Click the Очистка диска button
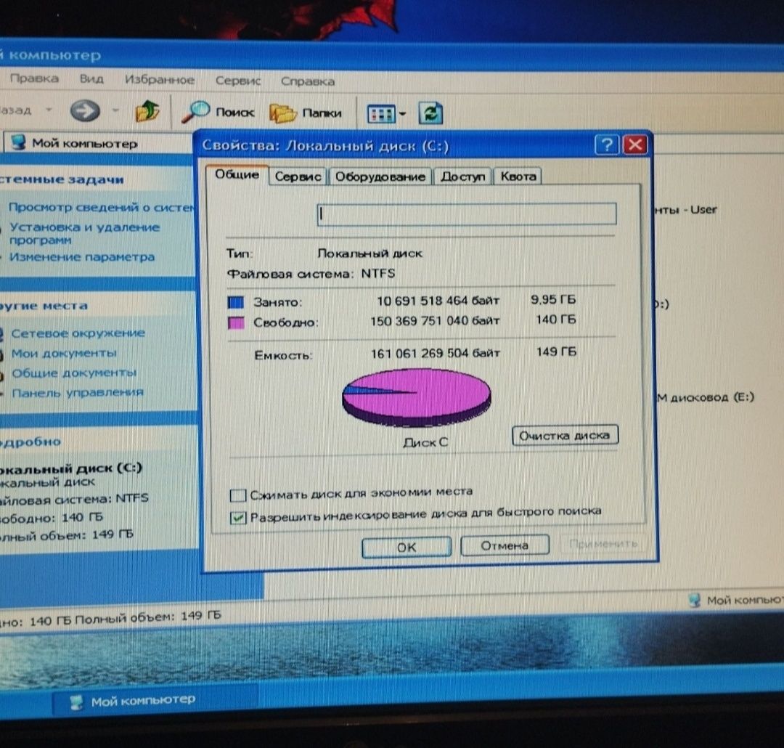Viewport: 784px width, 748px height. click(565, 435)
